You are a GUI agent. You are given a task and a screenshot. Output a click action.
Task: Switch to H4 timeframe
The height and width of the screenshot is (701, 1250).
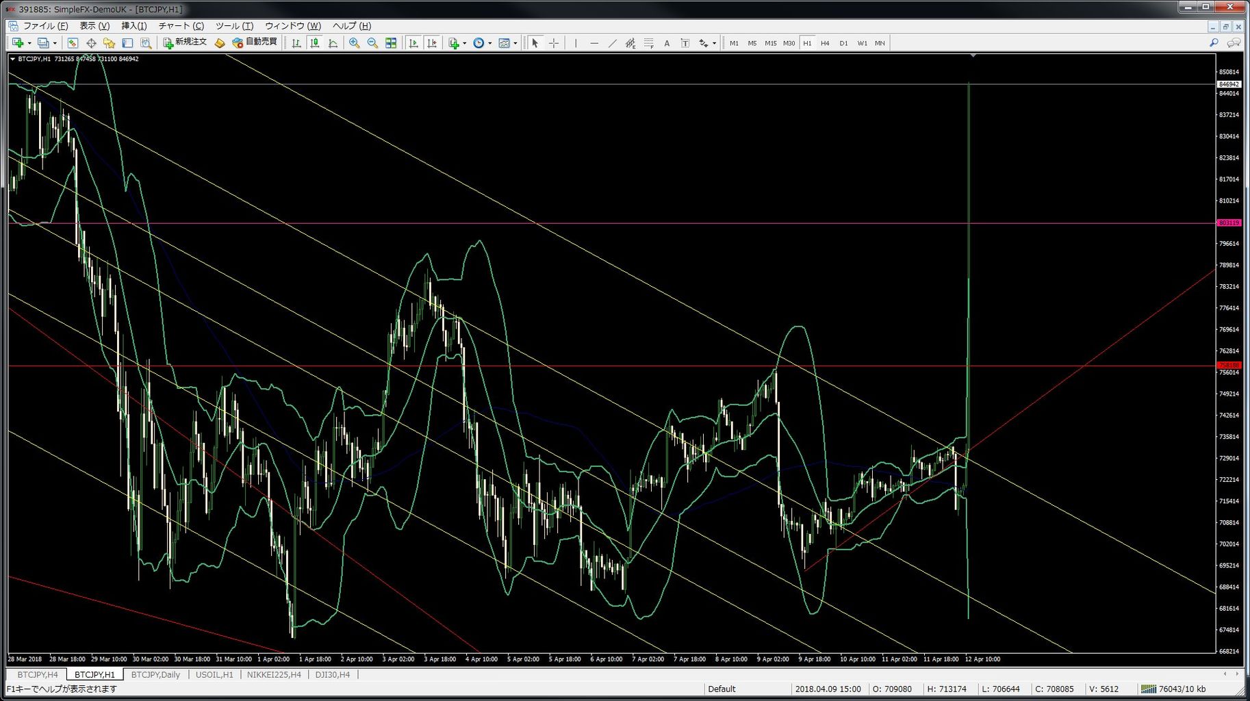[825, 43]
